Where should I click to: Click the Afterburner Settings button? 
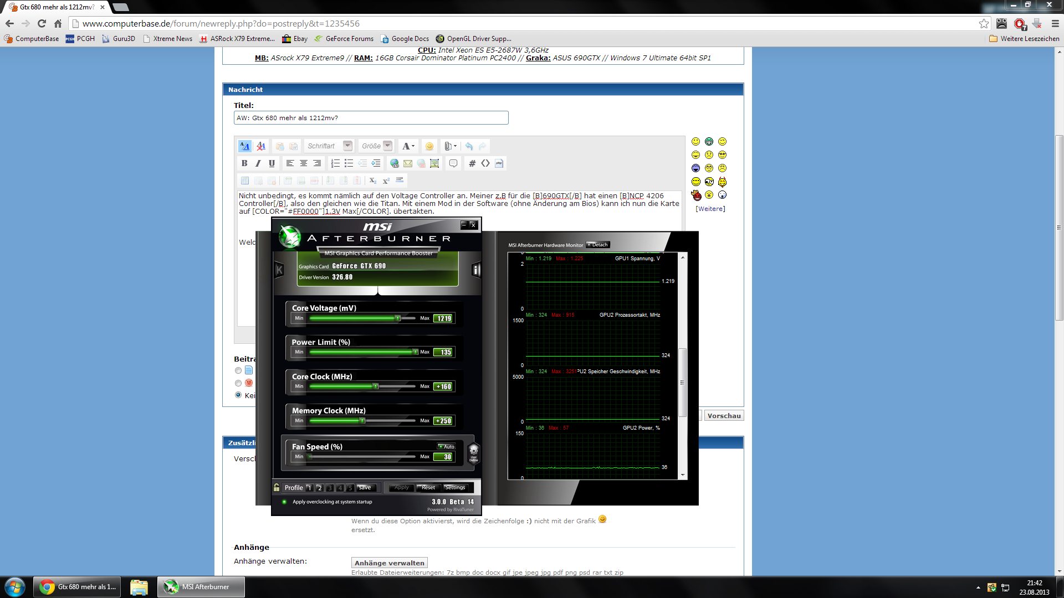tap(455, 488)
